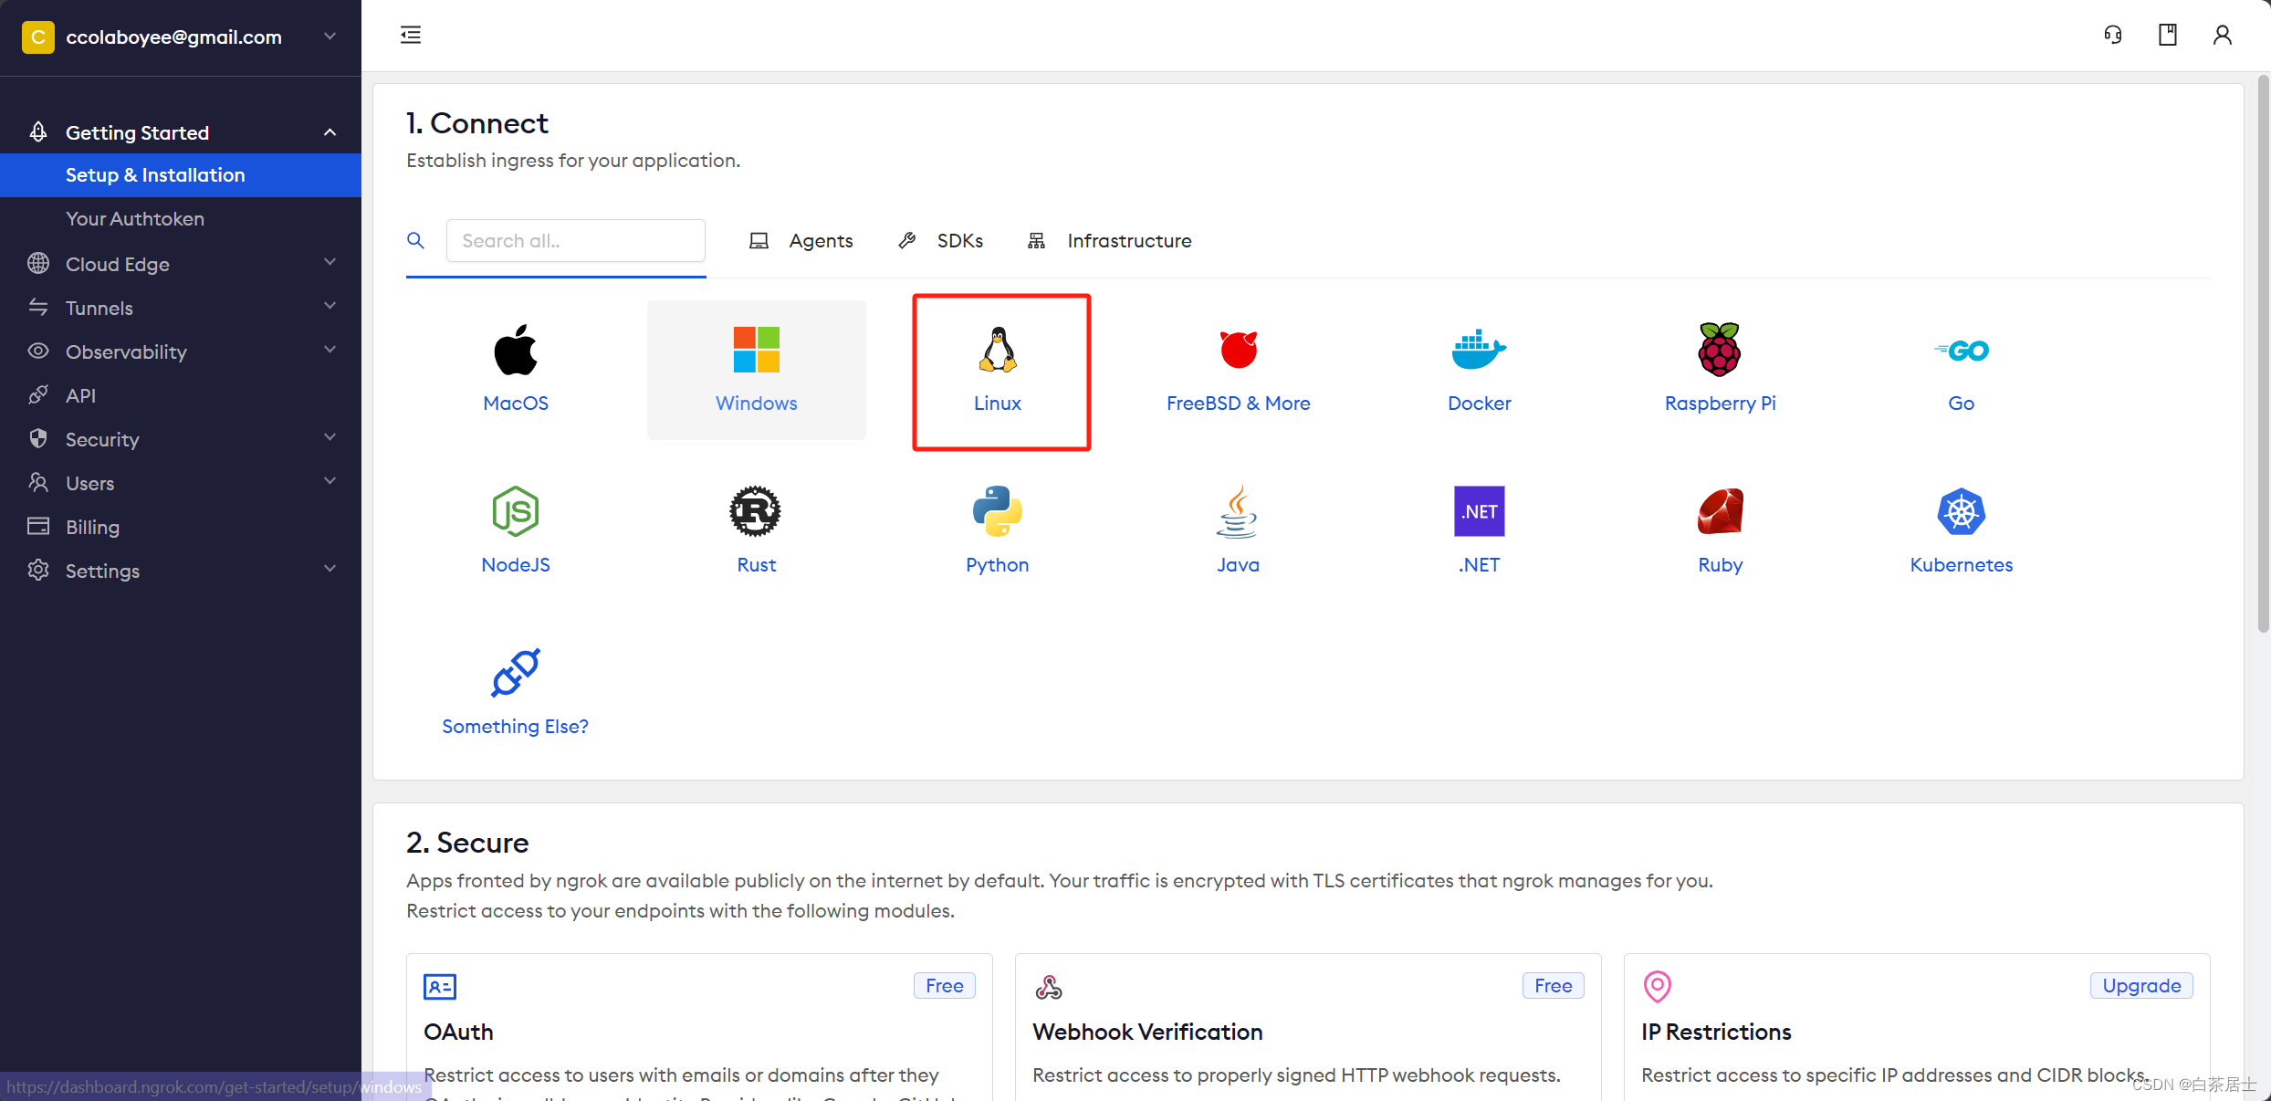Switch to the SDKs tab
Viewport: 2271px width, 1101px height.
[x=941, y=240]
